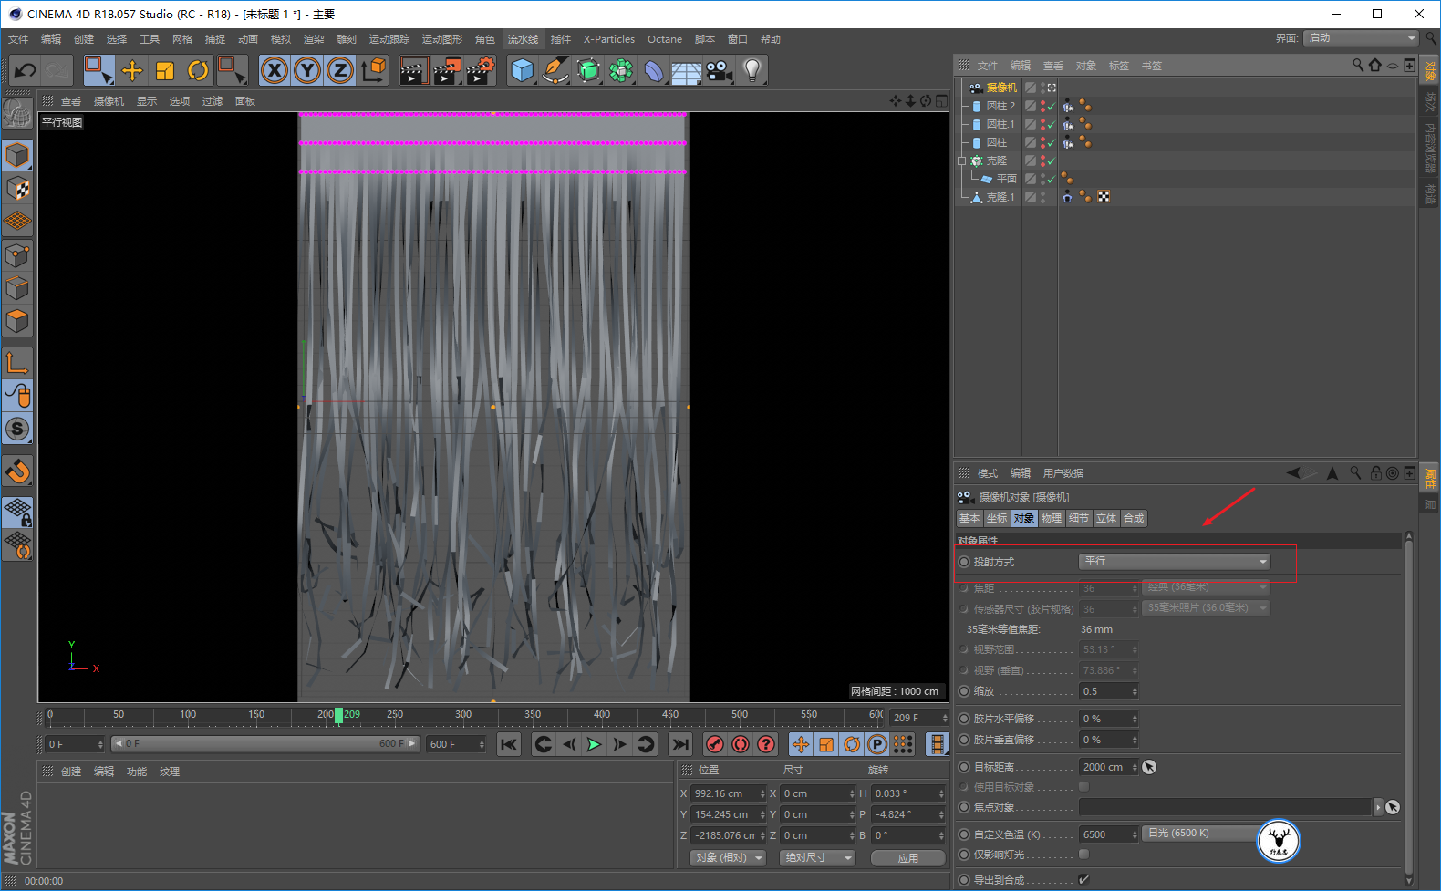The width and height of the screenshot is (1441, 891).
Task: Open the viewport 摄像机 menu
Action: 109,101
